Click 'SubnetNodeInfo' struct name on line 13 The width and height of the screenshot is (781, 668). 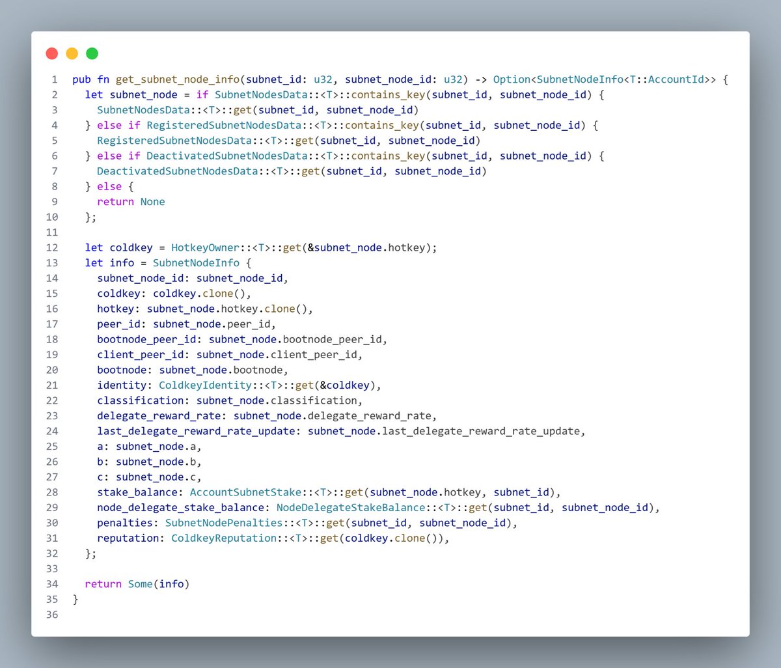pyautogui.click(x=196, y=263)
